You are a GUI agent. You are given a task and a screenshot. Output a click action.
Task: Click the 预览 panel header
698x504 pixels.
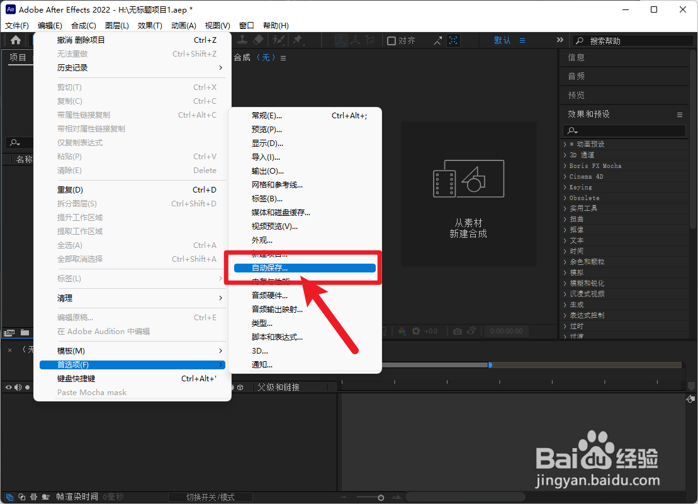[576, 95]
